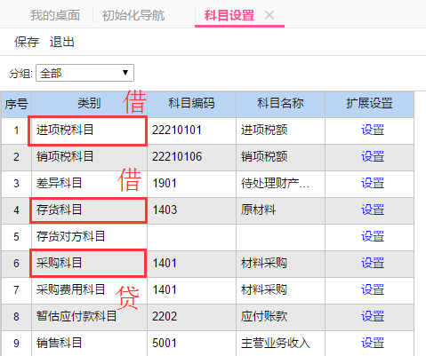This screenshot has width=426, height=356.
Task: Close the 科目设置 tab
Action: coord(269,15)
